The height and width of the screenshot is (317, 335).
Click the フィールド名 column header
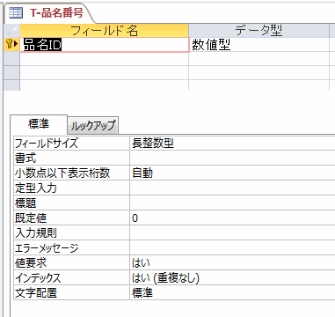click(105, 31)
